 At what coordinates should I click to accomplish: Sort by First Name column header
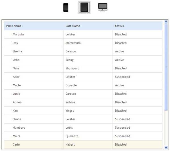14,26
